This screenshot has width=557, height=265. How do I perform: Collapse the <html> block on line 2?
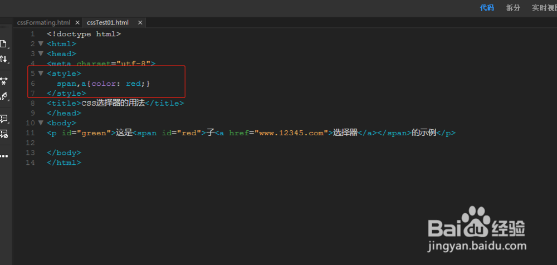41,43
